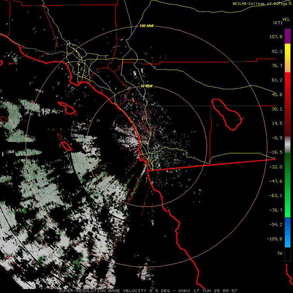Click the -94.2 velocity scale value
This screenshot has width=293, height=293.
(x=276, y=225)
